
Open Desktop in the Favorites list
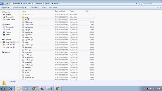[8, 14]
